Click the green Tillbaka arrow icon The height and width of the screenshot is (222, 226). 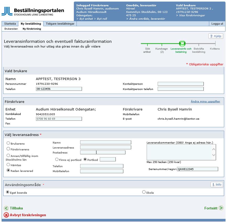(6, 208)
